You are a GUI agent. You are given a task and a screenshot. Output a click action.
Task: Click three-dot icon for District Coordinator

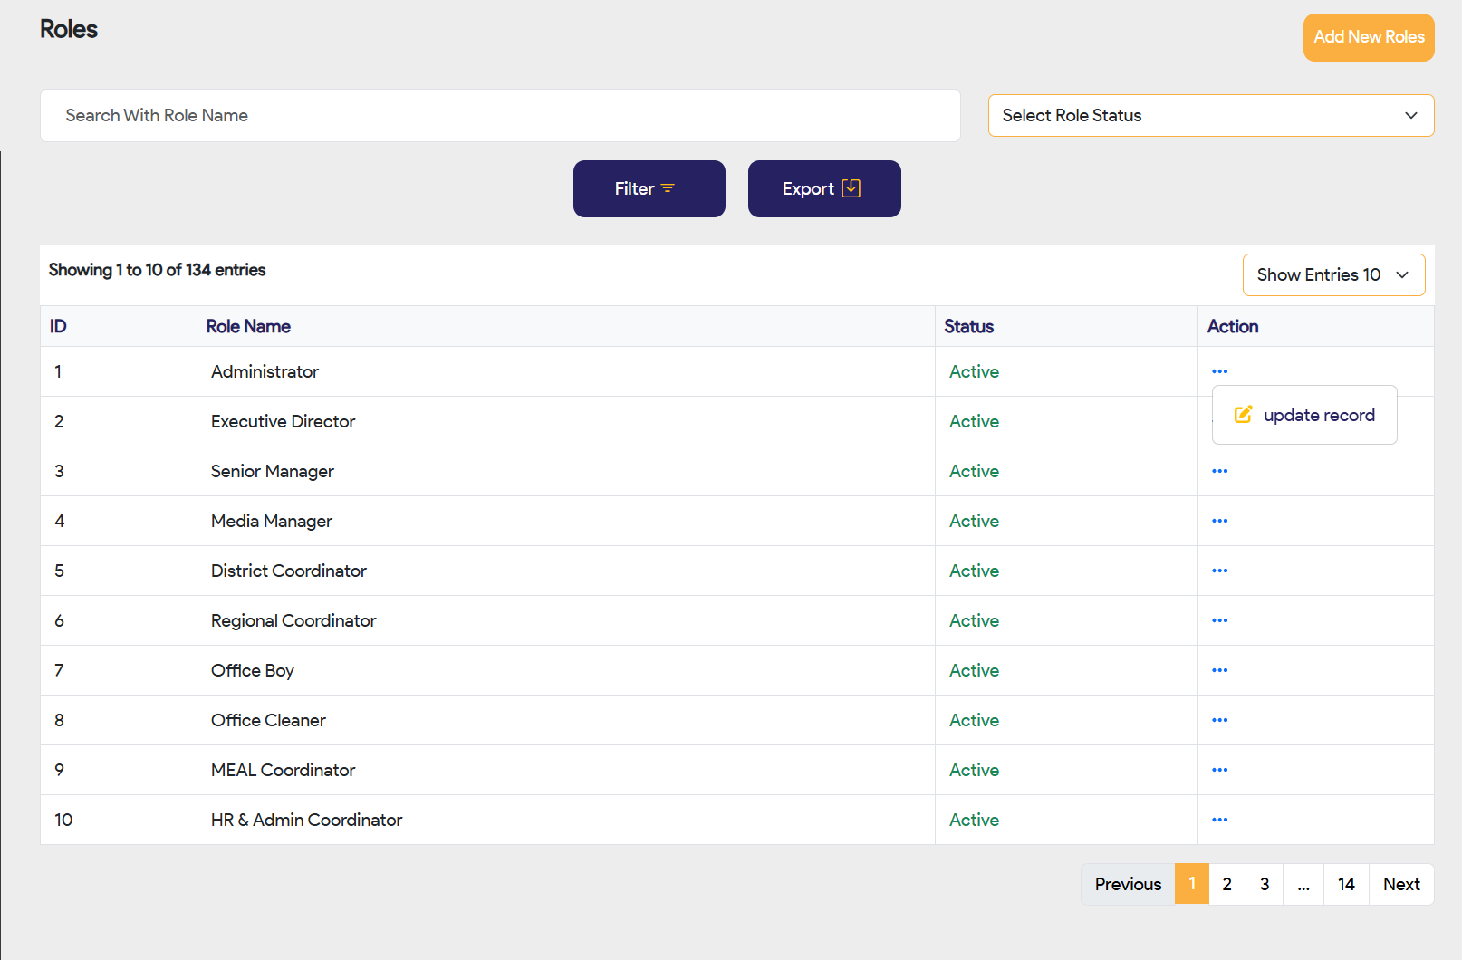1219,571
